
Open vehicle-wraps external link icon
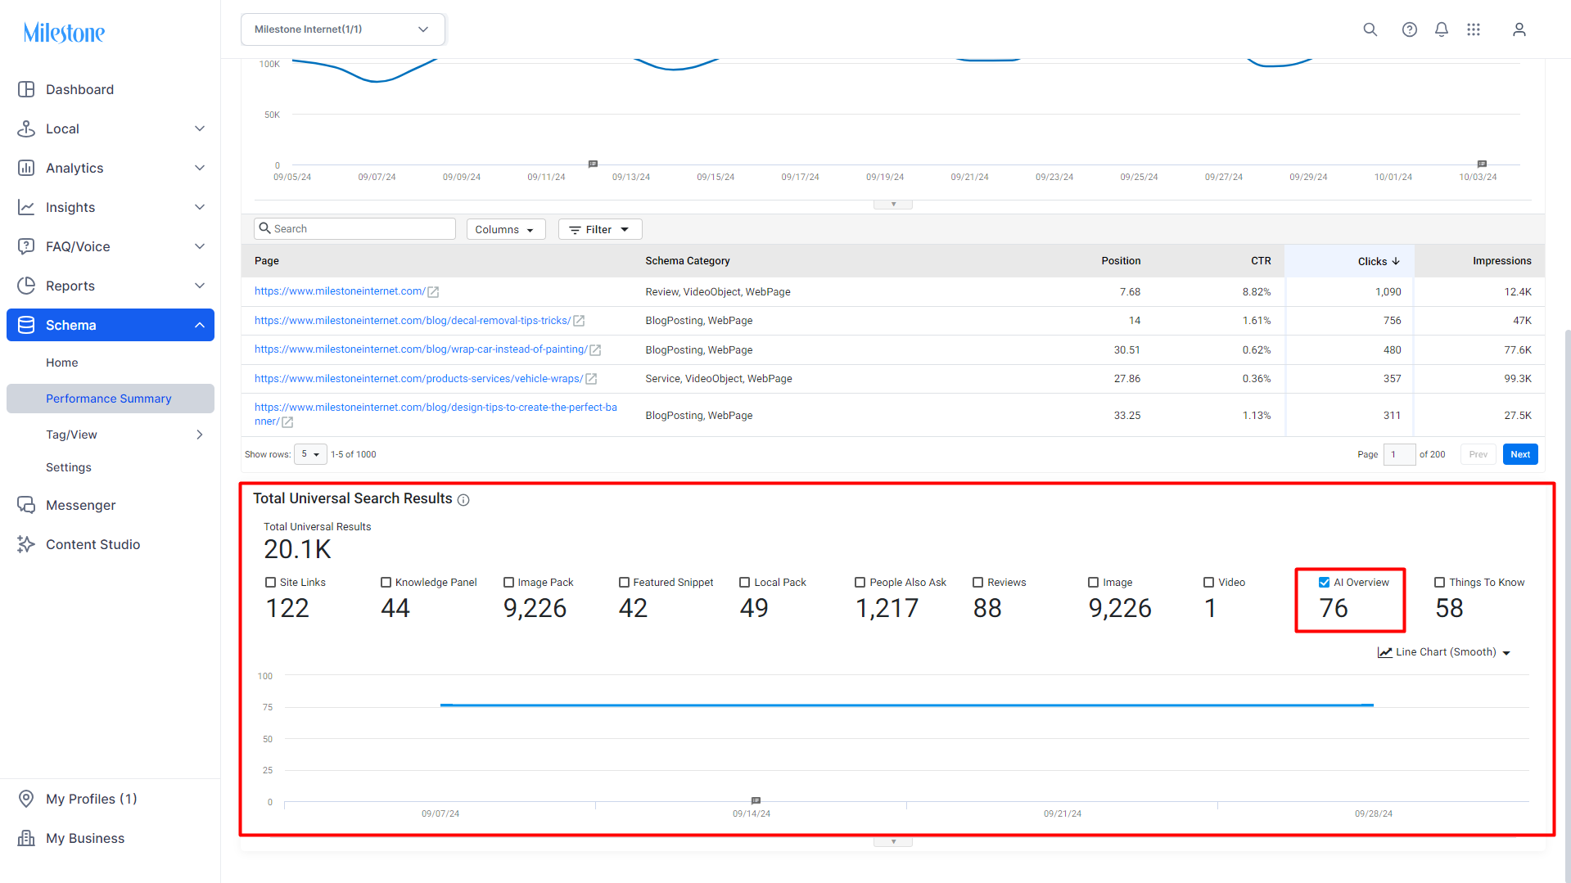(x=591, y=379)
